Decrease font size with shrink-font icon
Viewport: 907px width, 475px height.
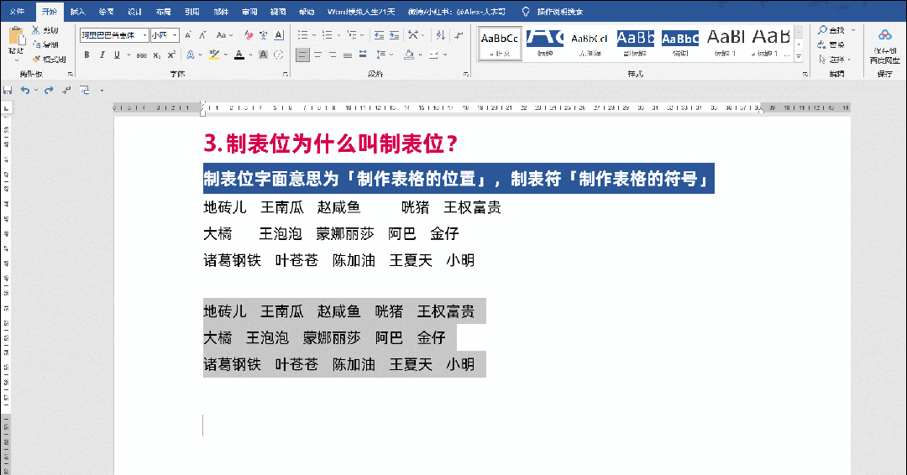202,35
